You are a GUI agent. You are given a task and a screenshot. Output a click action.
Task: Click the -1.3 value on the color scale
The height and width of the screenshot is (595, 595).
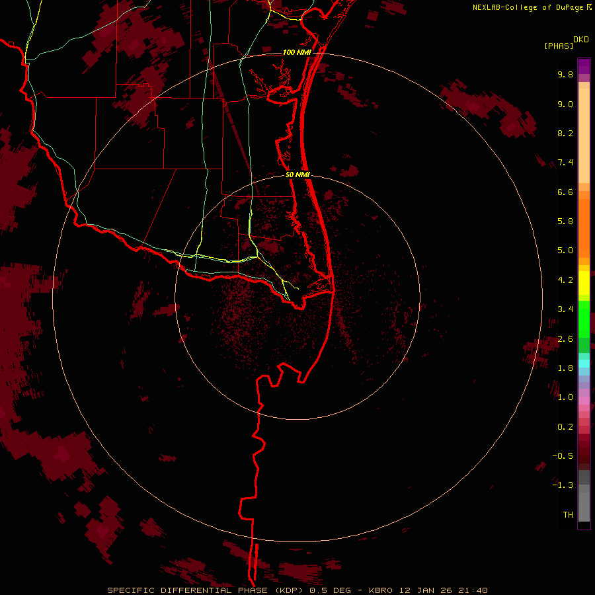[x=563, y=485]
